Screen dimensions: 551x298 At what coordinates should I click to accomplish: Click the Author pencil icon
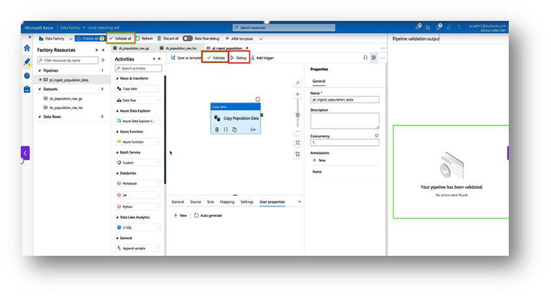[x=27, y=62]
